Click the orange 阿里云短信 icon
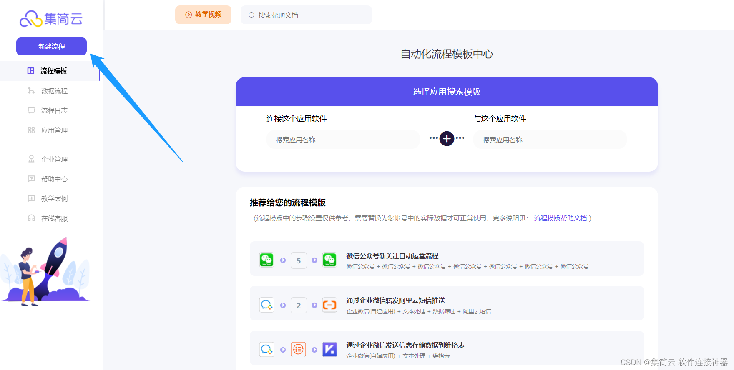Viewport: 734px width, 370px height. tap(329, 305)
